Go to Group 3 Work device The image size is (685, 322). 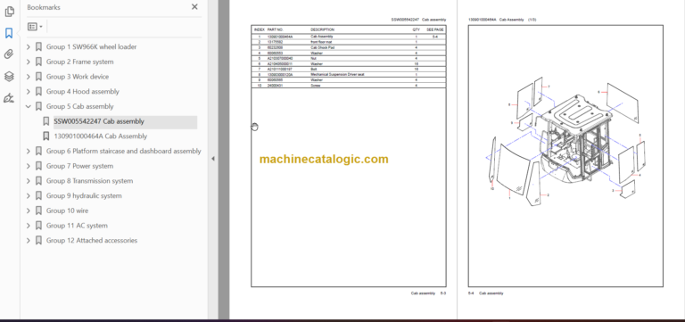pyautogui.click(x=78, y=77)
